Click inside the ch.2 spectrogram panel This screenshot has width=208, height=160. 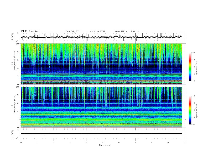tap(101, 107)
